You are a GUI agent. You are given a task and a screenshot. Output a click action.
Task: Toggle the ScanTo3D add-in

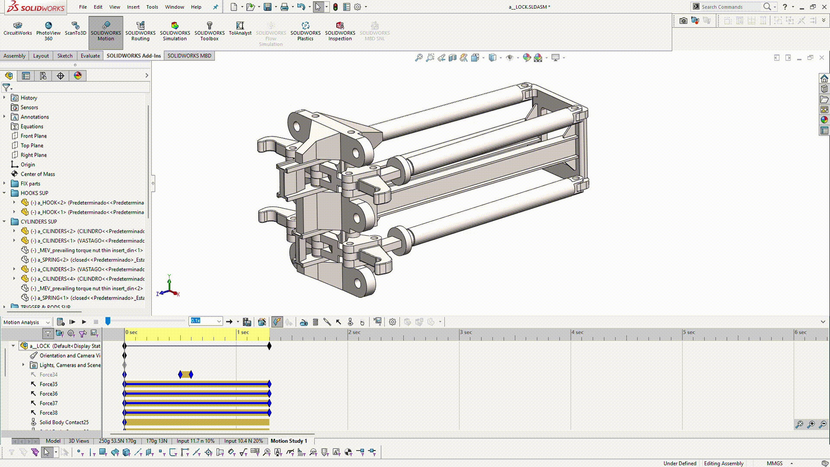coord(76,29)
